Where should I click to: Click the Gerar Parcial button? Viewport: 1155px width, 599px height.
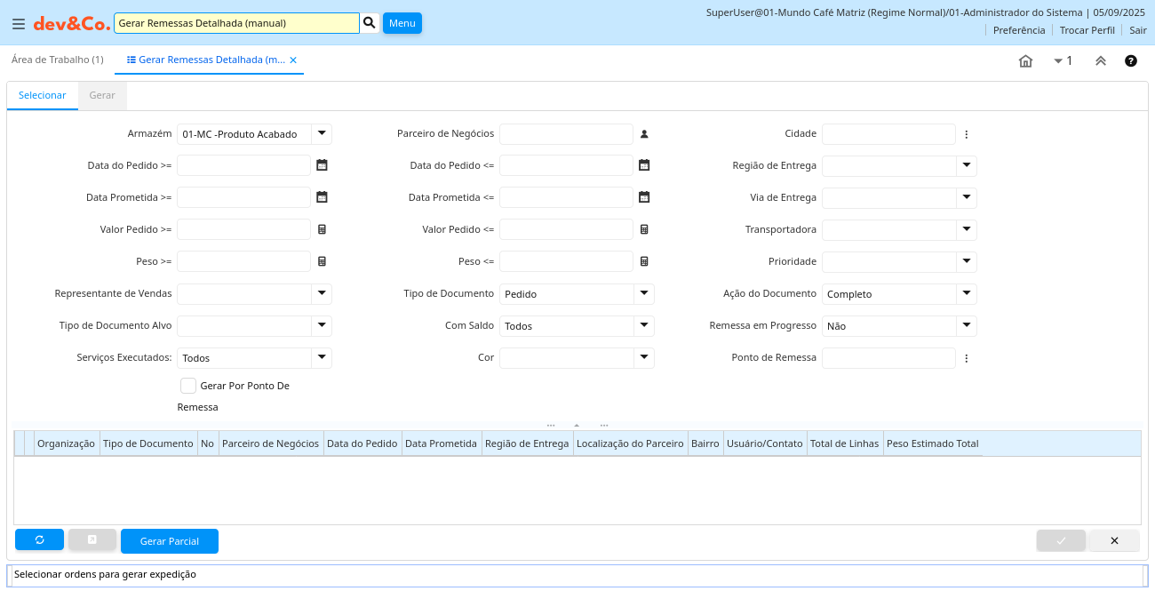[170, 541]
